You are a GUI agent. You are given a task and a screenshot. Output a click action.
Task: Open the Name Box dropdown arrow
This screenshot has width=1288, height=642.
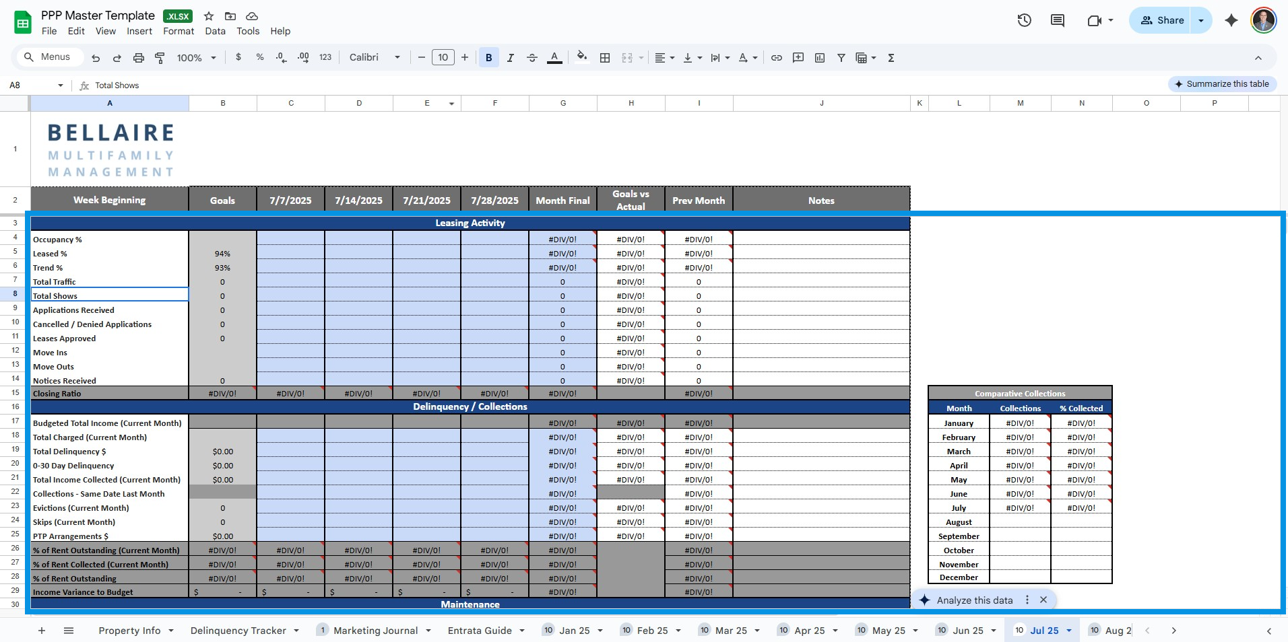(x=61, y=85)
